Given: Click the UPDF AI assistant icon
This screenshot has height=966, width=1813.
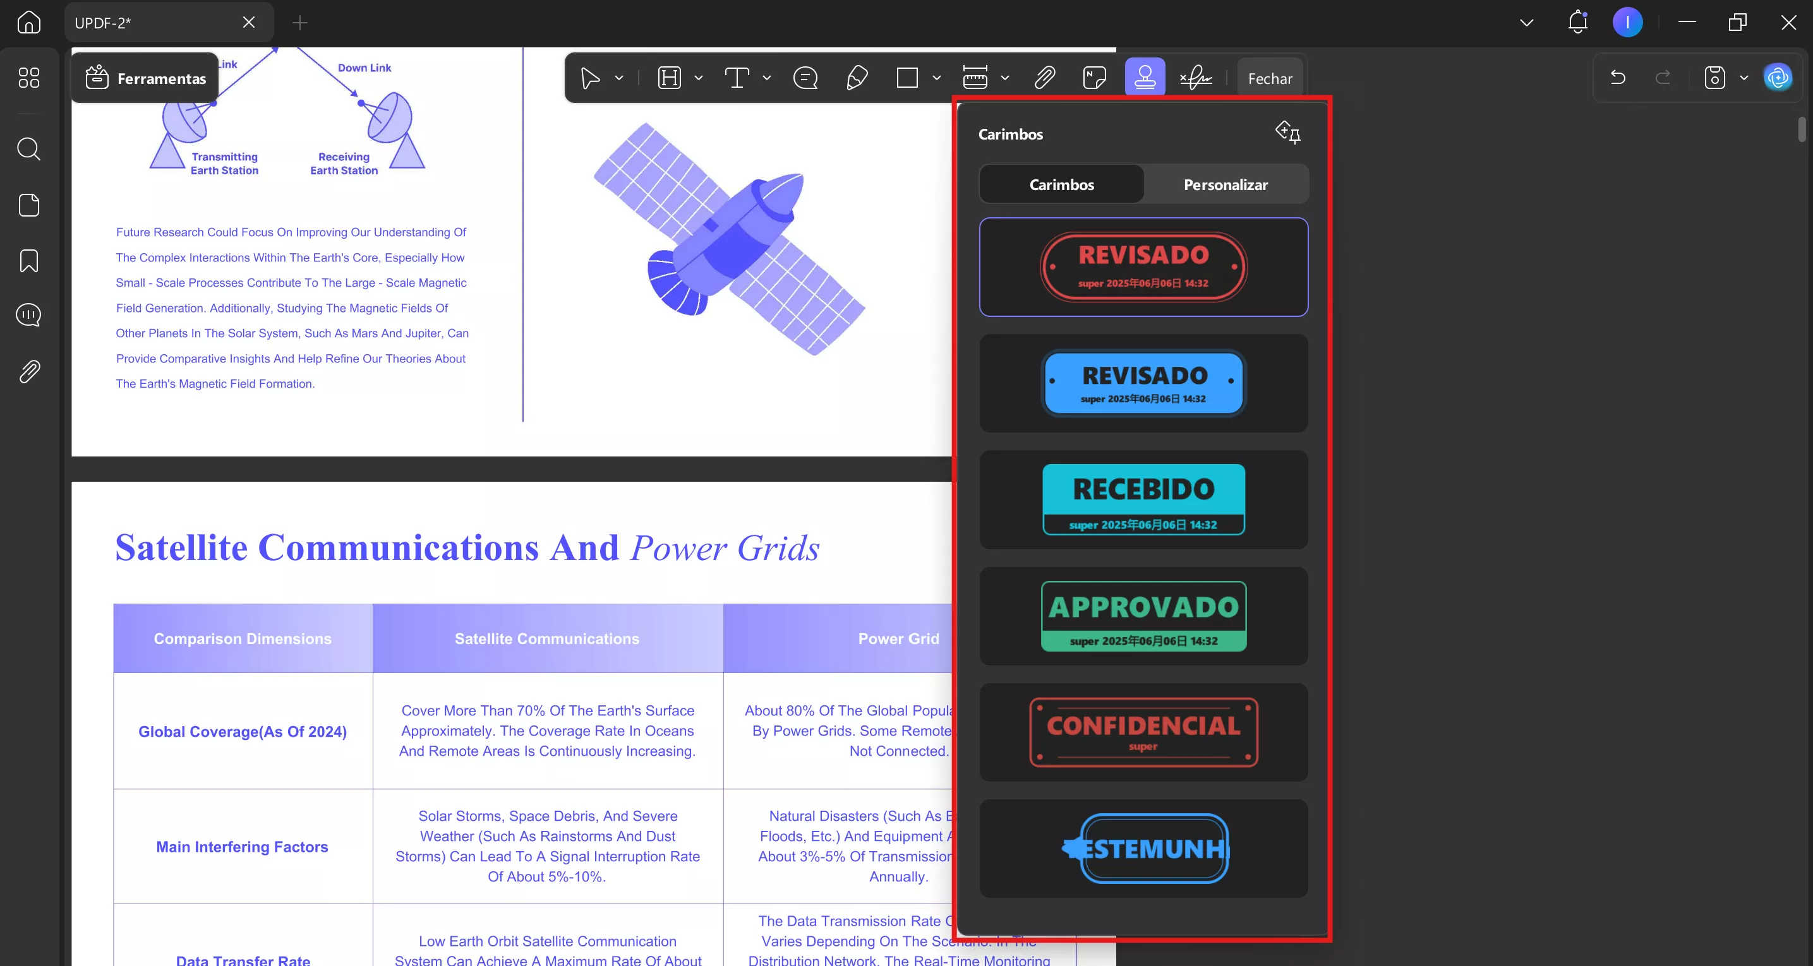Looking at the screenshot, I should 1778,78.
